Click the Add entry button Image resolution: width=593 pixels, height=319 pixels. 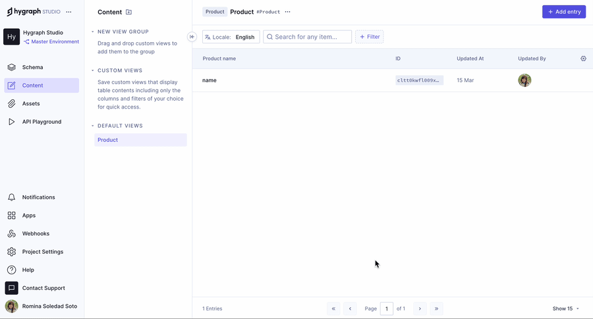click(564, 12)
